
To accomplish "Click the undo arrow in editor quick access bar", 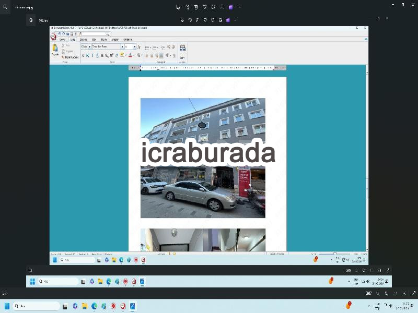I will (60, 34).
